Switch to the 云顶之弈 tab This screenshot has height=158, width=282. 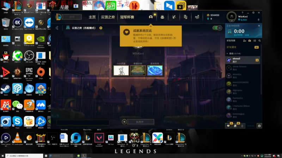[108, 17]
